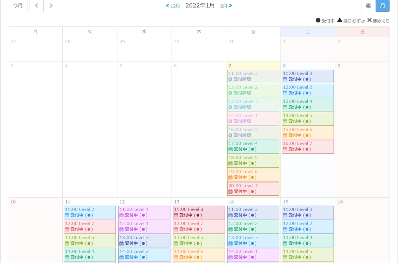Screen dimensions: 398x263
Task: Select Jan 11 12:00 Level 7 slot
Action: pyautogui.click(x=90, y=227)
